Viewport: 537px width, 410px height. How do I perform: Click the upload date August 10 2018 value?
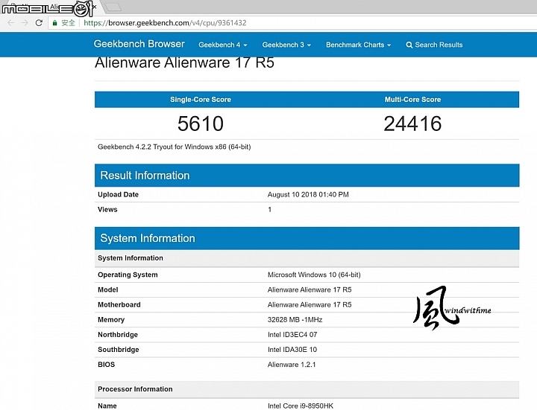point(308,194)
